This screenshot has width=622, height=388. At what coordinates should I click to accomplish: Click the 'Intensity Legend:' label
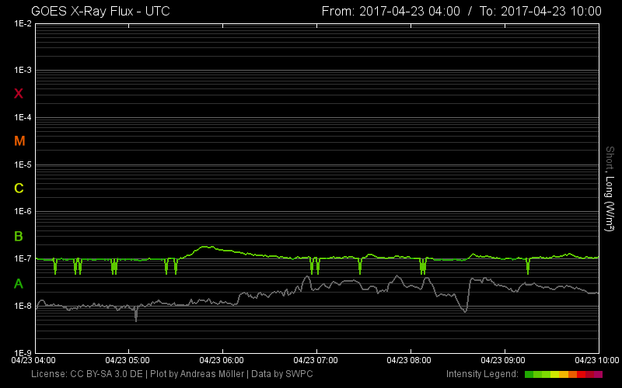(482, 374)
